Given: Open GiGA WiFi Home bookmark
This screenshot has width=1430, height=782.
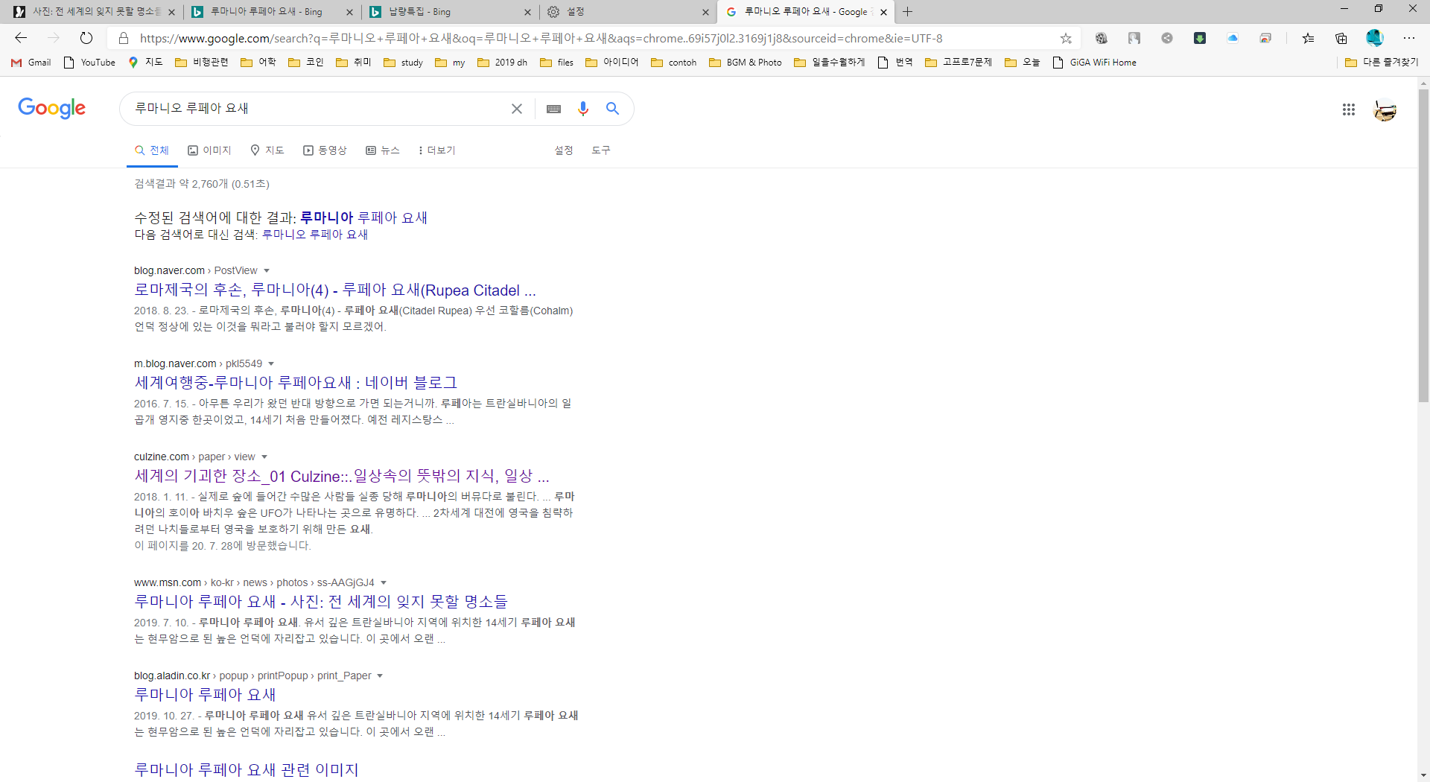Looking at the screenshot, I should (x=1095, y=63).
